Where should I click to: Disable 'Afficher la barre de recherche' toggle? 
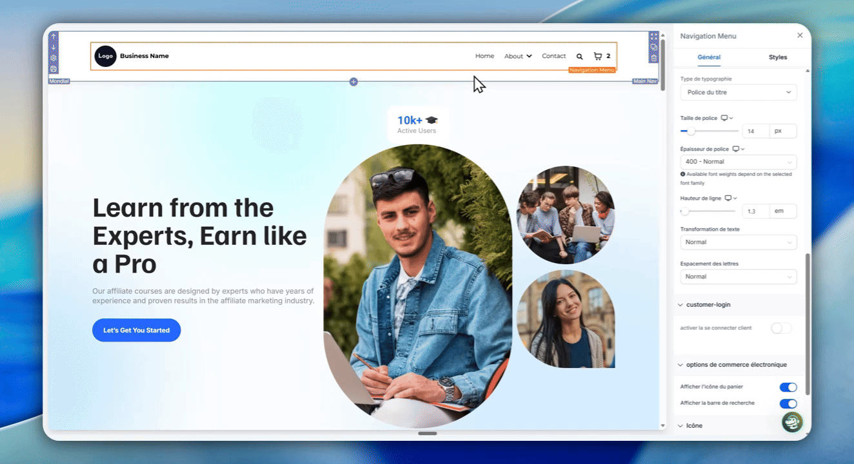click(788, 403)
